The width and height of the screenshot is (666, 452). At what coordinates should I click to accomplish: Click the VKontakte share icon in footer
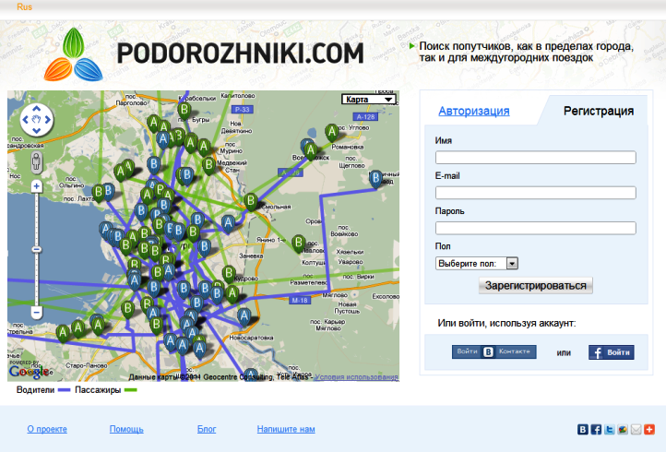pyautogui.click(x=583, y=430)
